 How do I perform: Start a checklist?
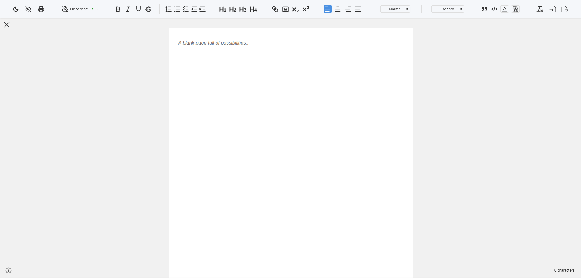tap(186, 9)
